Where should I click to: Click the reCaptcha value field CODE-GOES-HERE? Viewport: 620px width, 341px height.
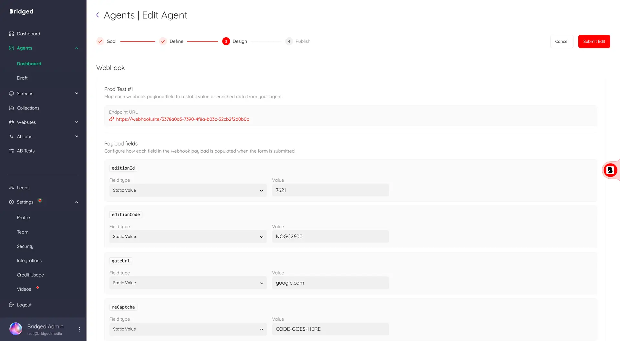tap(330, 329)
